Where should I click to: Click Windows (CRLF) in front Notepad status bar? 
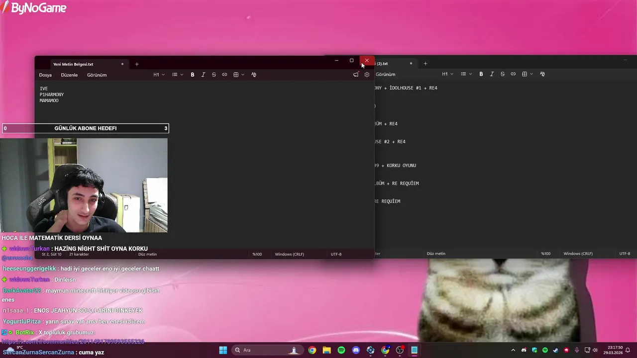(289, 254)
